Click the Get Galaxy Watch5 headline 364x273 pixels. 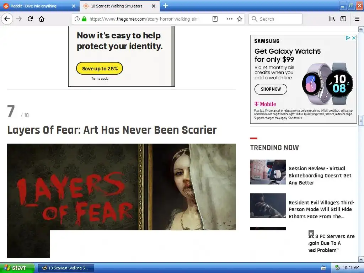(x=287, y=55)
